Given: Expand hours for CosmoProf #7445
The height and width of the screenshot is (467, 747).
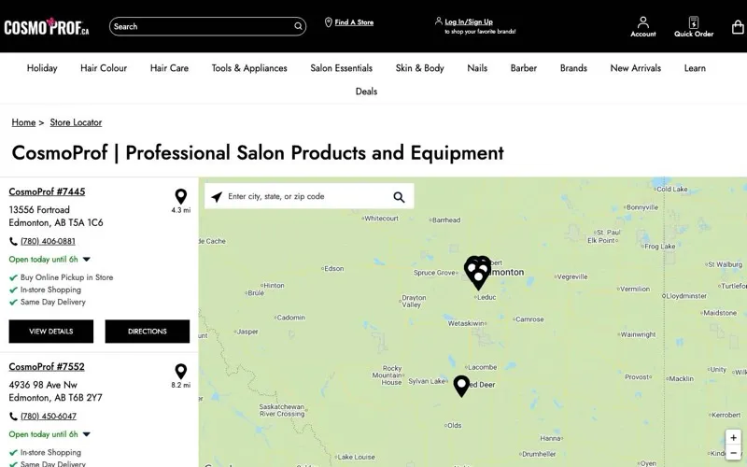Looking at the screenshot, I should pos(87,260).
